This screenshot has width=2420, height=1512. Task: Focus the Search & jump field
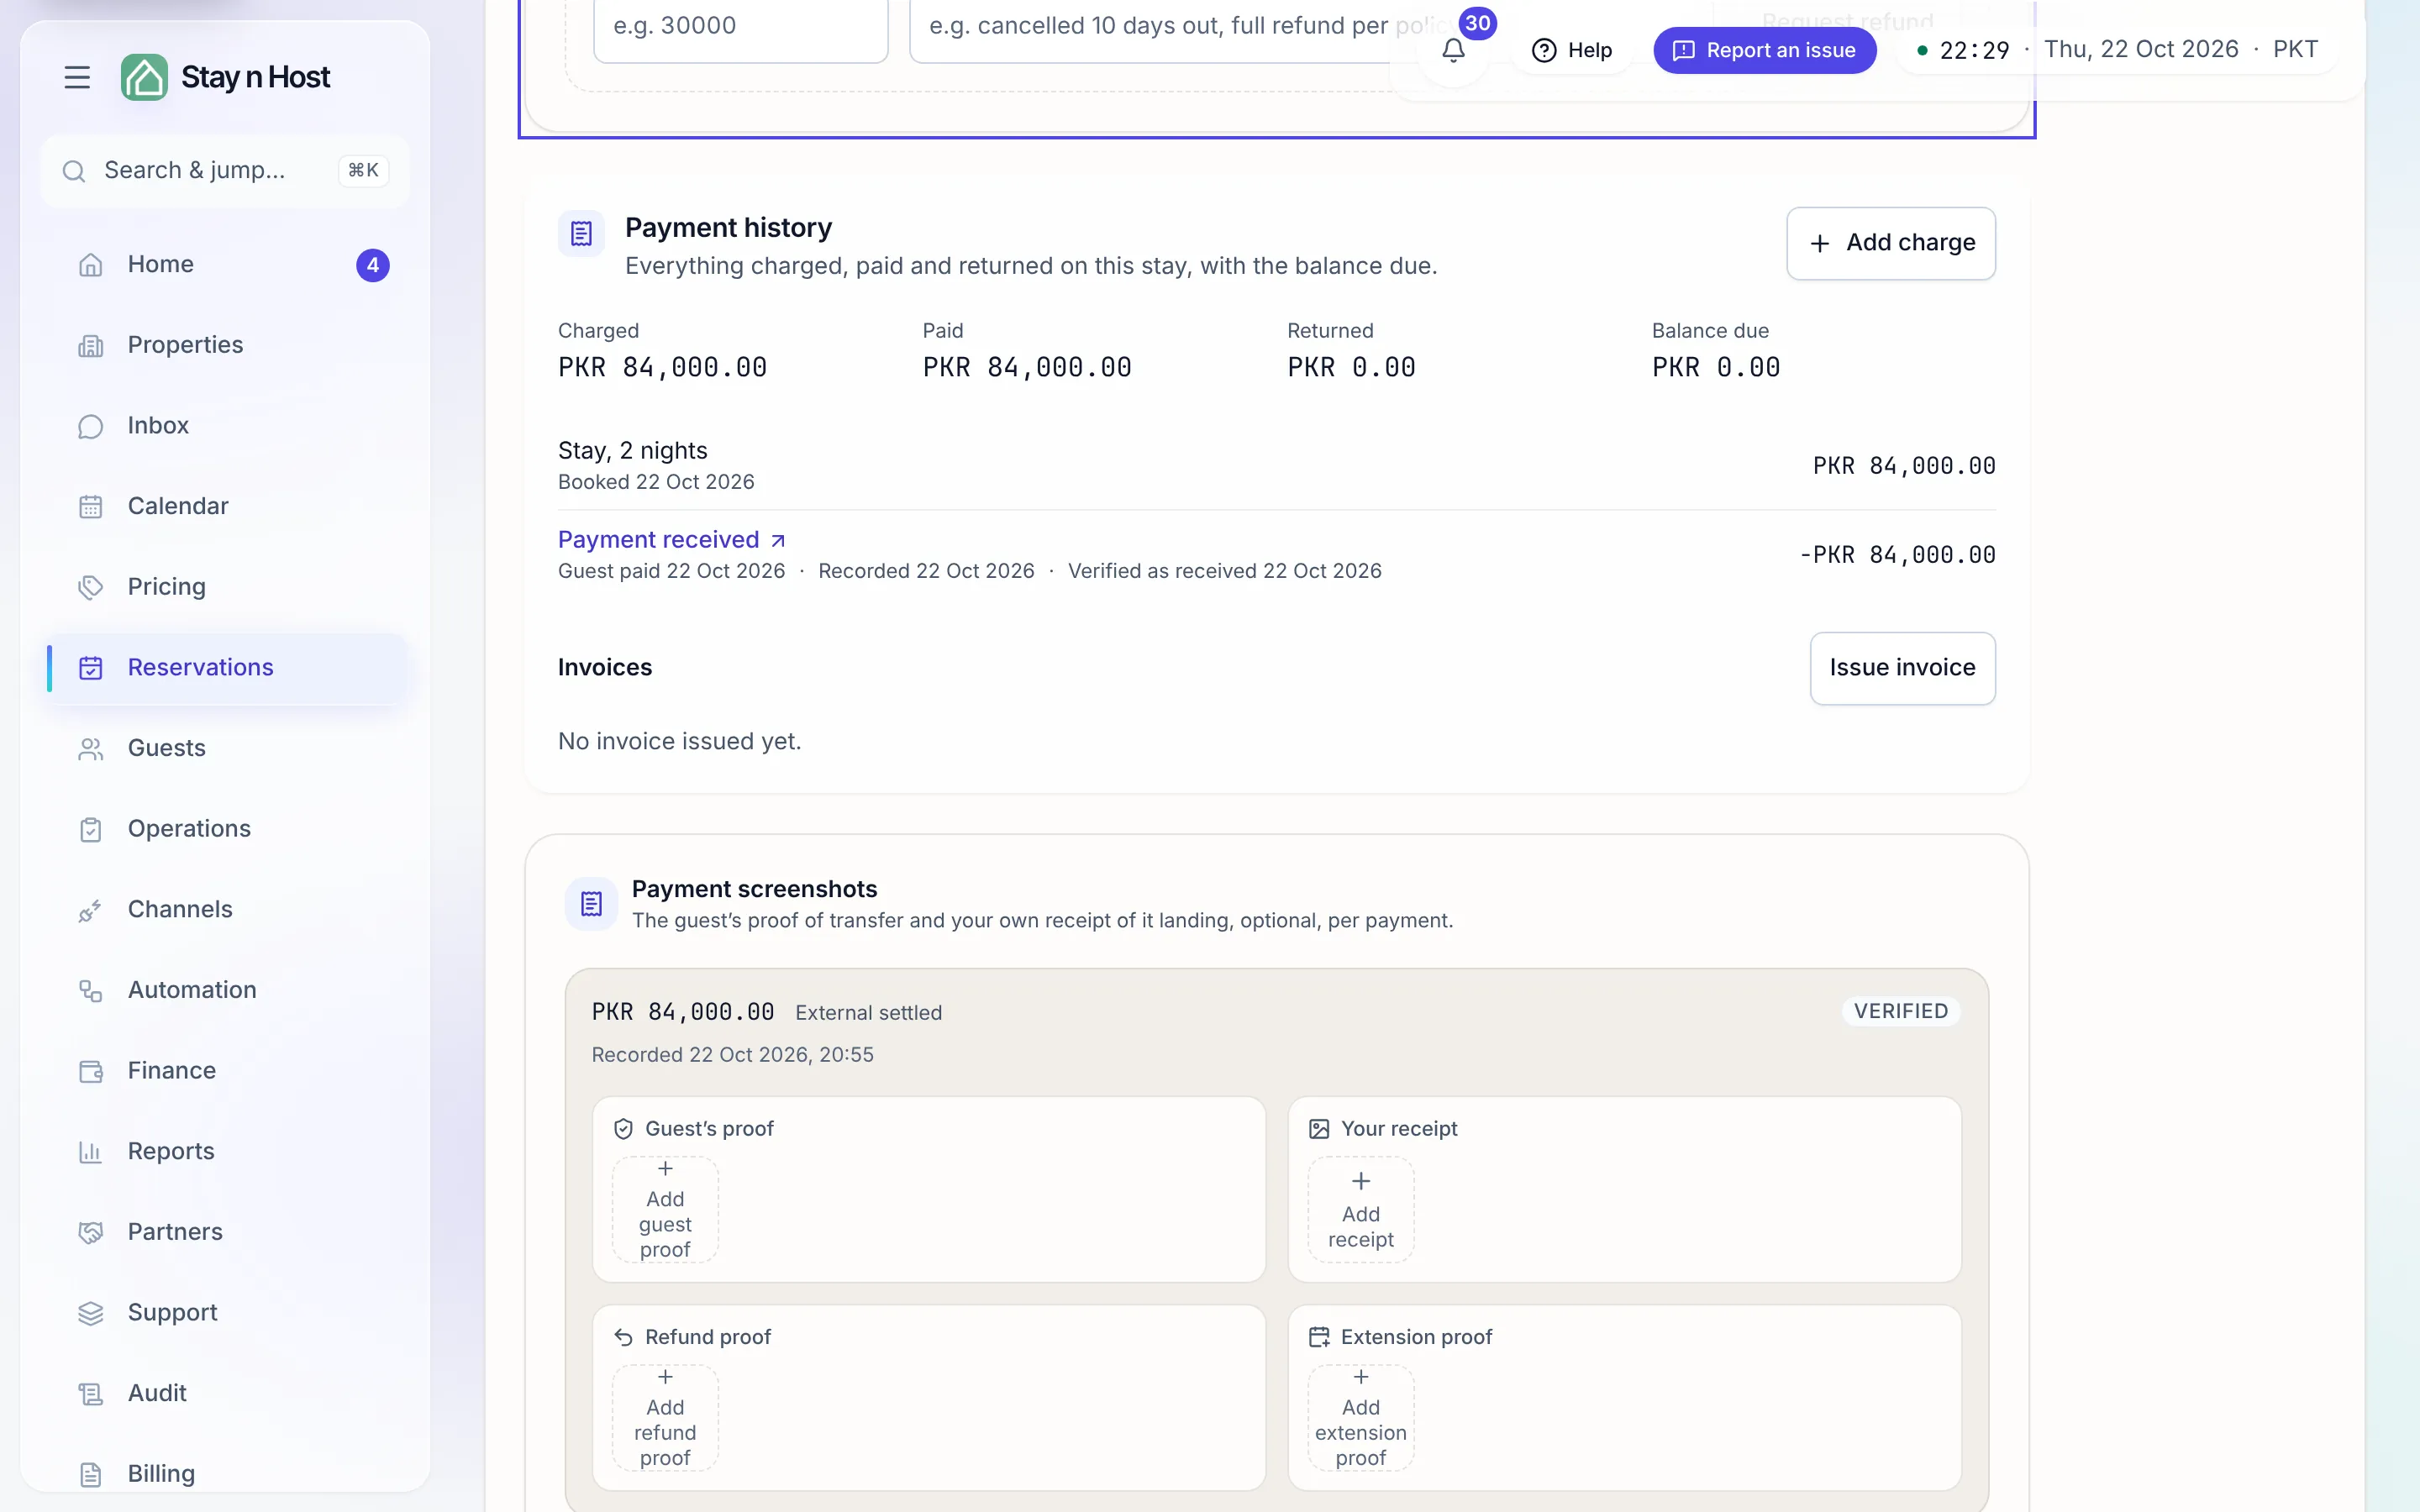click(x=225, y=170)
